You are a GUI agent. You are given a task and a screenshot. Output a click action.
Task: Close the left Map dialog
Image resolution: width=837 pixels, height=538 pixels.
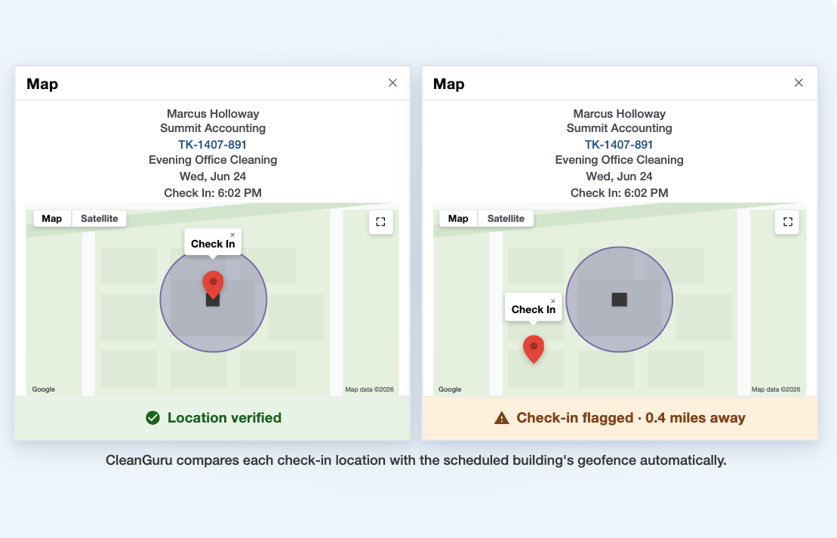point(392,83)
